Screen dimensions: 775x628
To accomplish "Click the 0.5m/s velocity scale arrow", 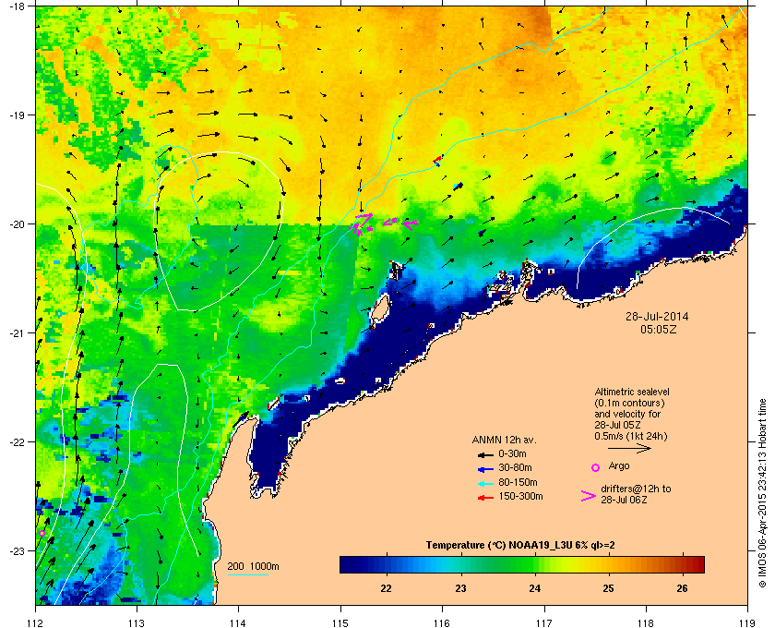I will pos(629,449).
